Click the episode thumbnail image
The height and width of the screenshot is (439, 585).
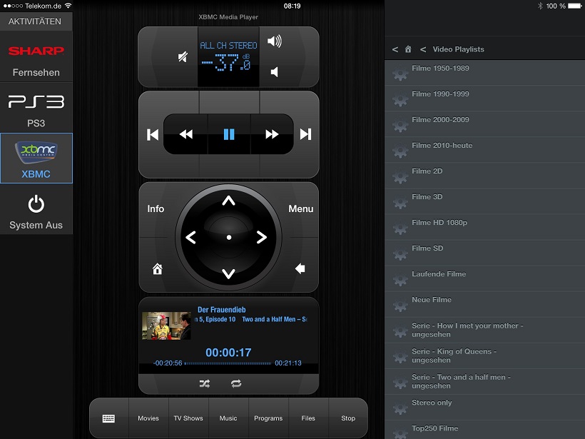coord(166,326)
